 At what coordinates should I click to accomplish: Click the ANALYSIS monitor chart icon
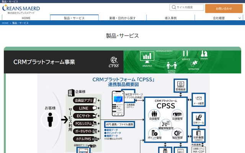147,57
